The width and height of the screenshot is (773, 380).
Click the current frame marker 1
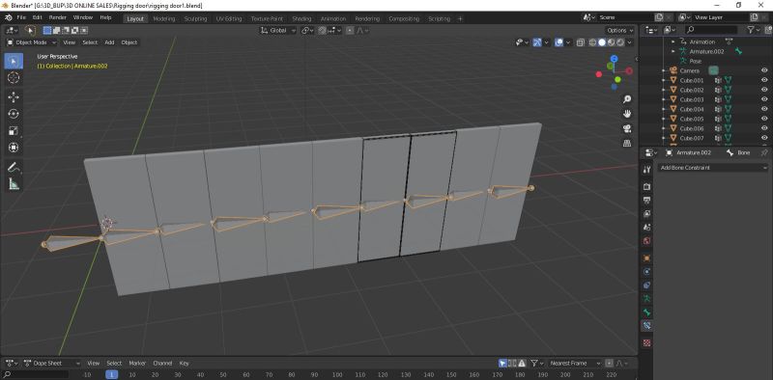coord(112,374)
